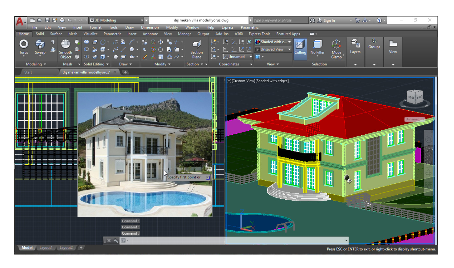The height and width of the screenshot is (268, 454).
Task: Create a new drawing with the plus button
Action: point(125,72)
